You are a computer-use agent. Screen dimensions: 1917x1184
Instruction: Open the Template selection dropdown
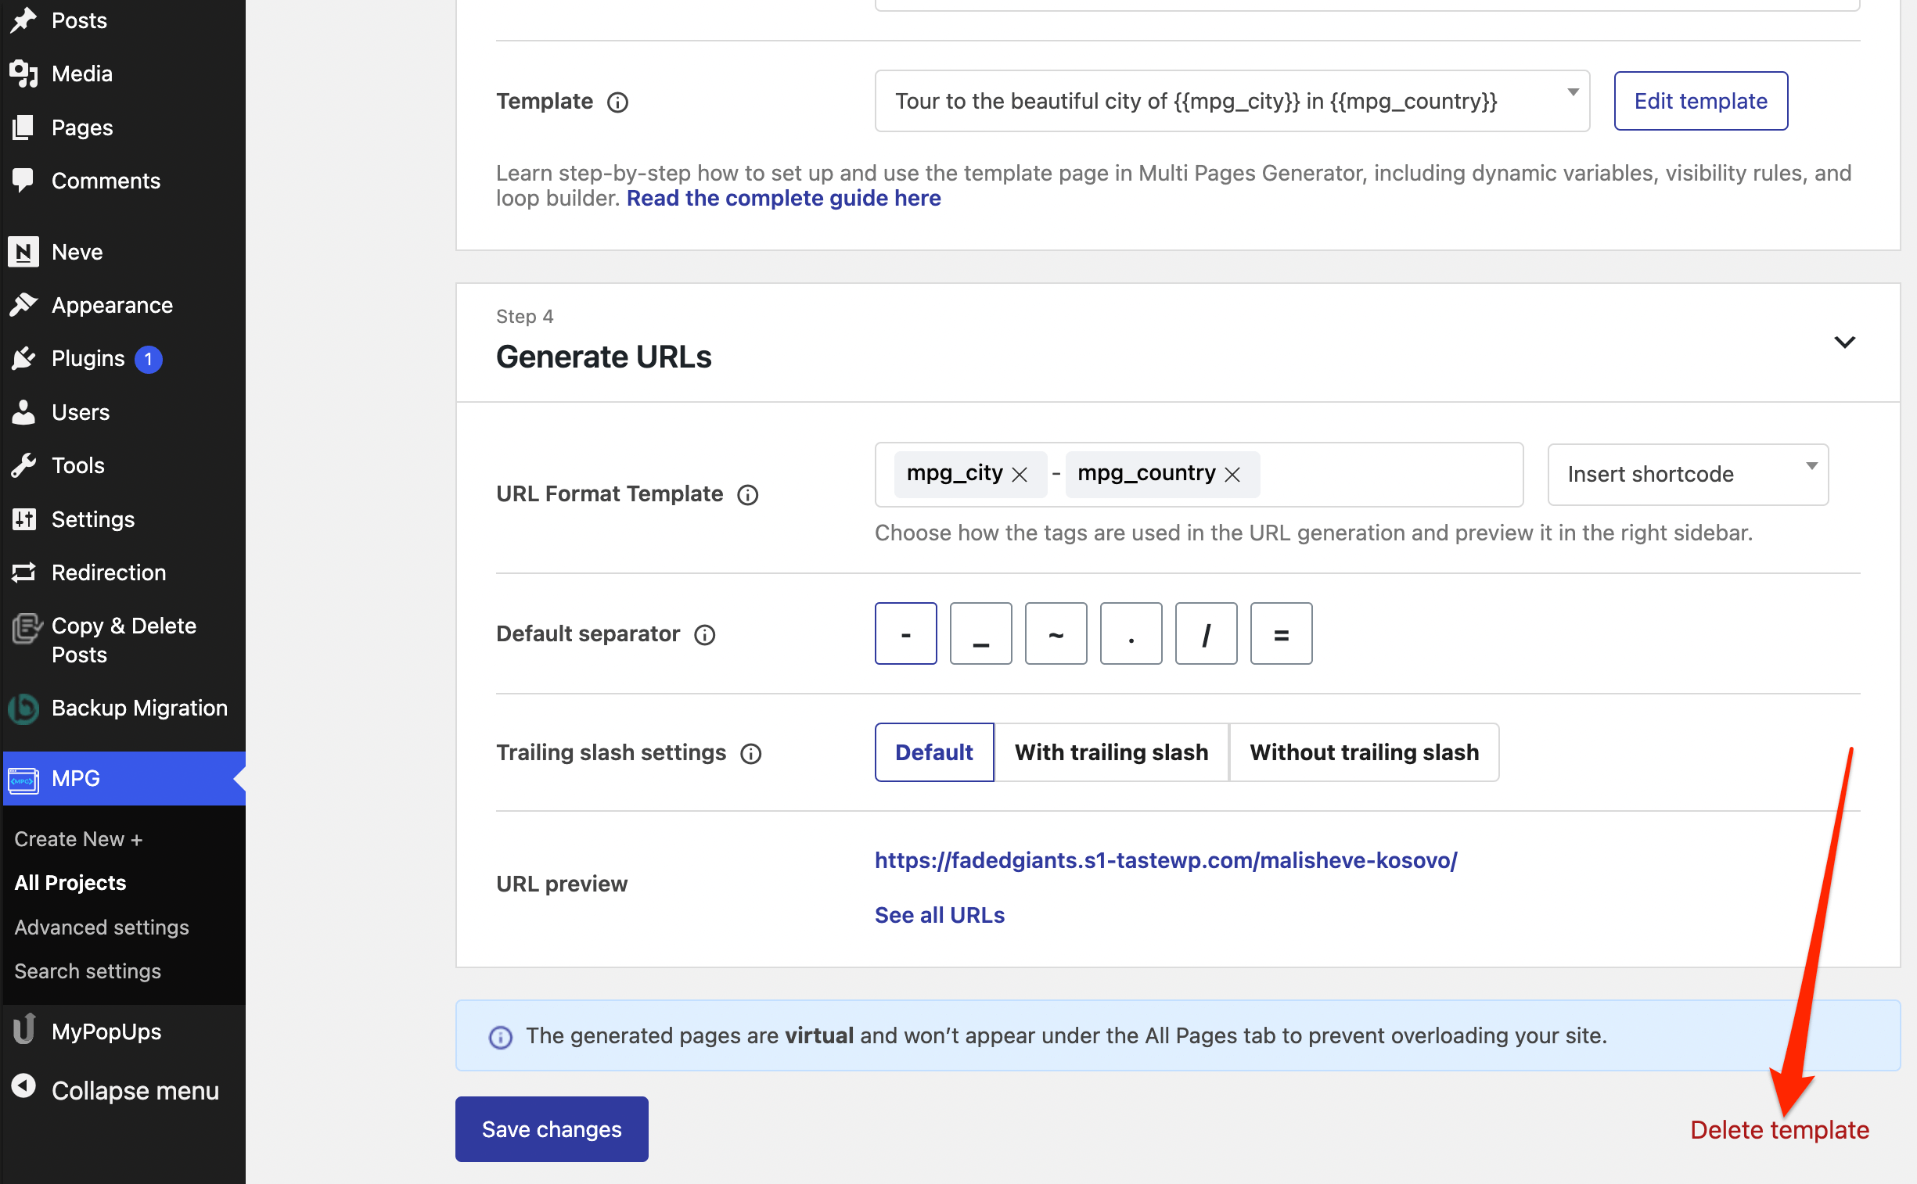pyautogui.click(x=1232, y=101)
